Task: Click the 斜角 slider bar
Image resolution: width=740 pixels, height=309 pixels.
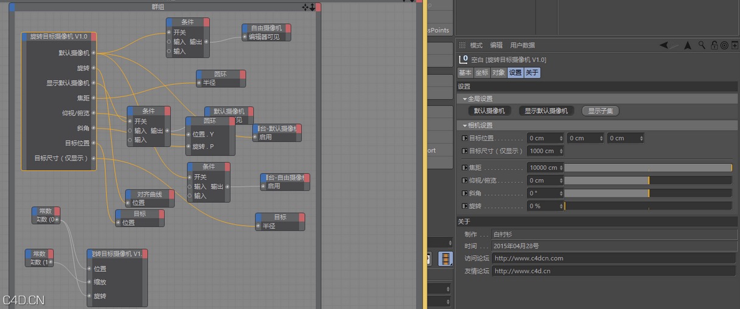Action: [x=648, y=193]
